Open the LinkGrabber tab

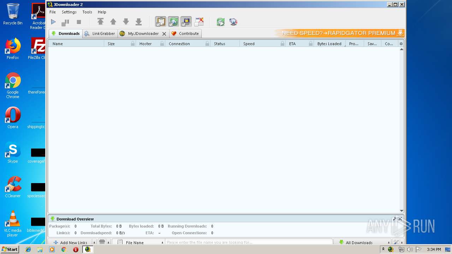[100, 34]
